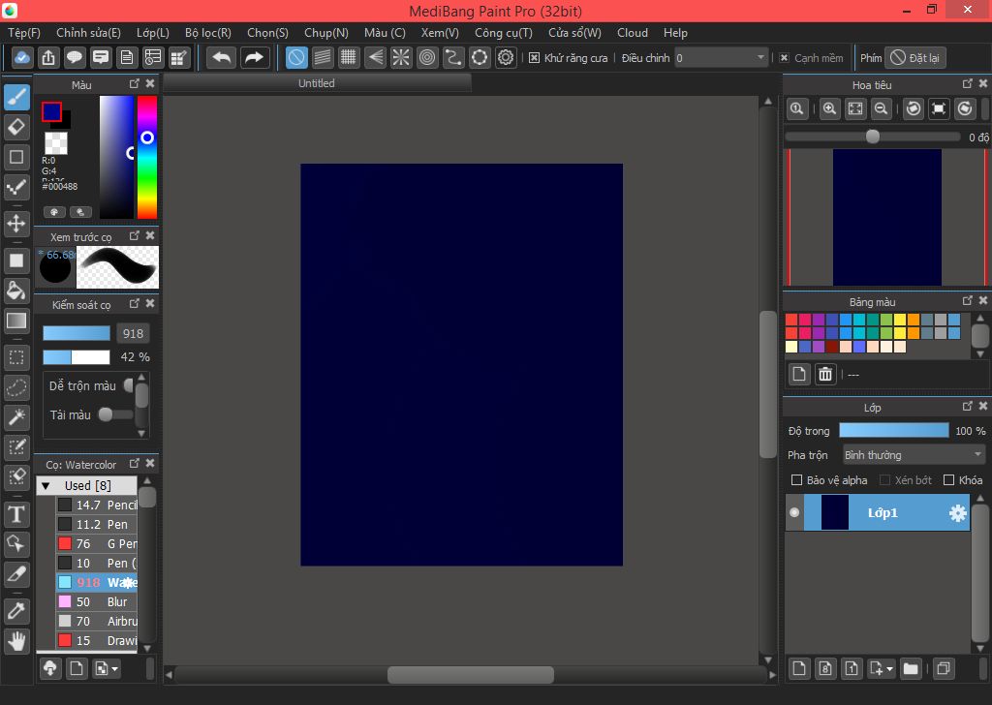Toggle Cạnh mềm checkbox
The image size is (992, 705).
pos(784,57)
